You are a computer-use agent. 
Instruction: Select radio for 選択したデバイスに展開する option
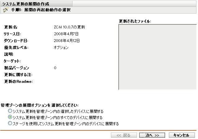click(10, 111)
